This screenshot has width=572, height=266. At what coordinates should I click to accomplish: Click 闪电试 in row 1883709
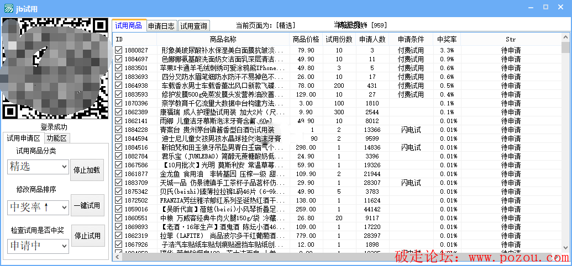pyautogui.click(x=411, y=183)
